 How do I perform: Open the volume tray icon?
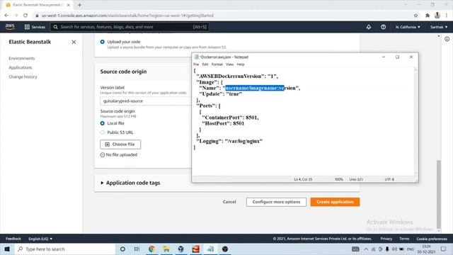point(394,249)
